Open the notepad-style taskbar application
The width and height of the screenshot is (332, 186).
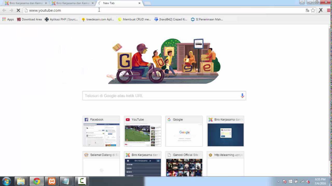click(67, 181)
